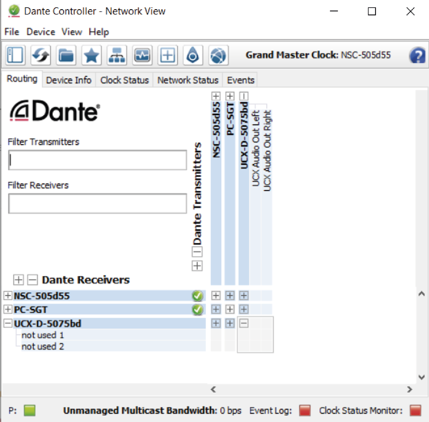Expand crosspoint of receiver PC-SGT and transmitter NSC-505d55

216,309
